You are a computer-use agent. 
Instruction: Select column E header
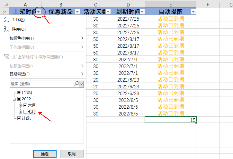click(x=171, y=5)
